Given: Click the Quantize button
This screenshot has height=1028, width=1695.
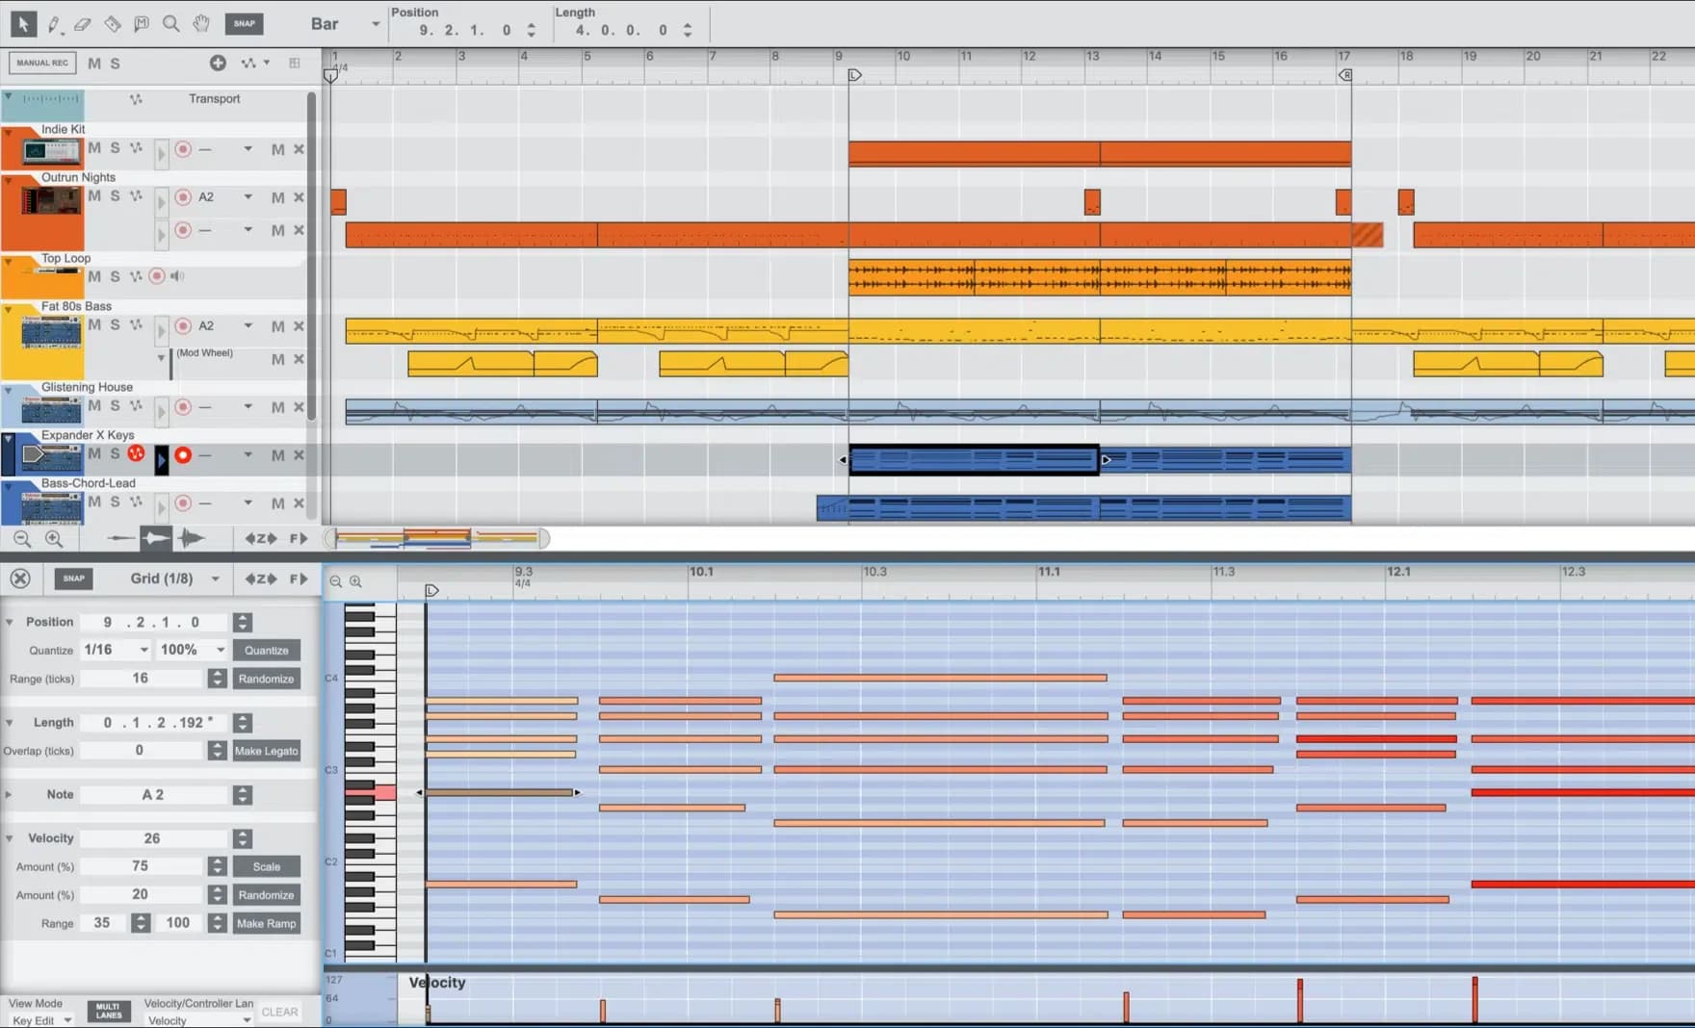Looking at the screenshot, I should tap(266, 650).
